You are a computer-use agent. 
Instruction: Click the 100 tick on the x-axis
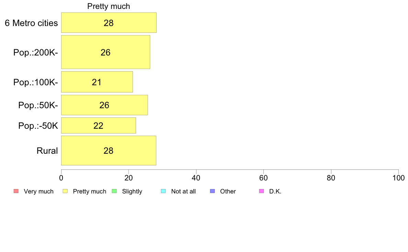point(398,178)
